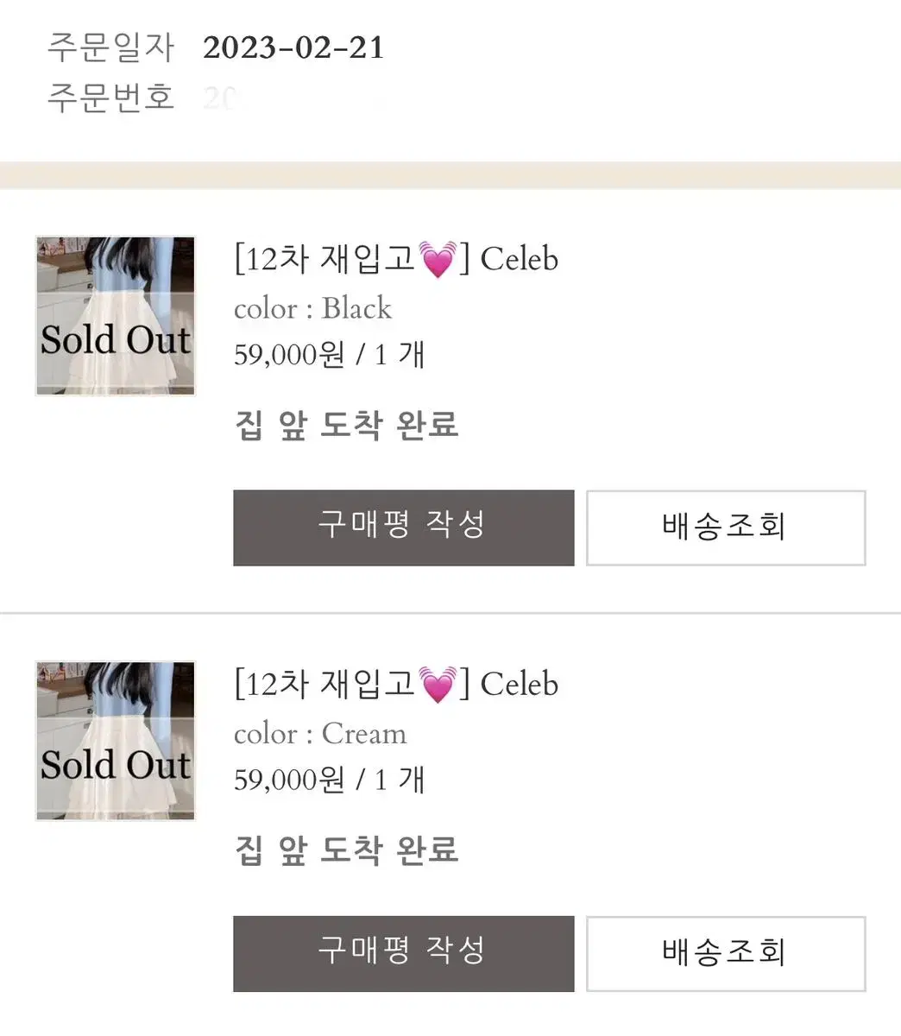This screenshot has width=901, height=1036.
Task: Write a review (구매평 작성) for Black item
Action: tap(403, 527)
